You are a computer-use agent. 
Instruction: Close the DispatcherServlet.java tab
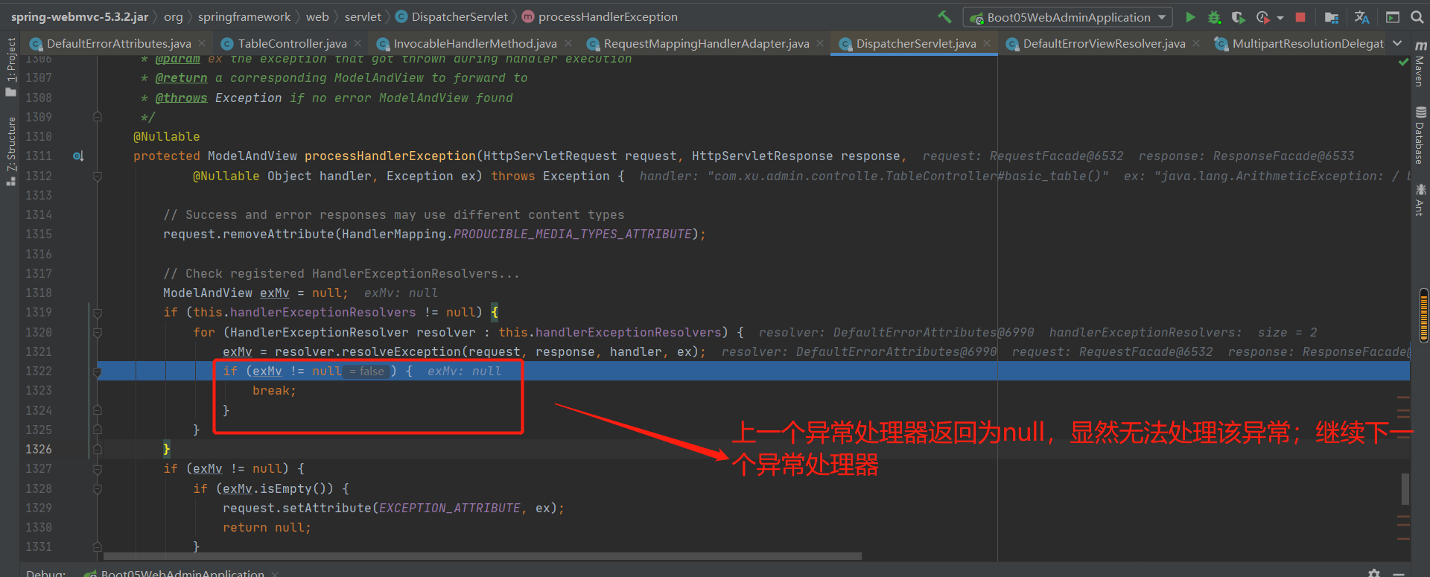pos(987,43)
